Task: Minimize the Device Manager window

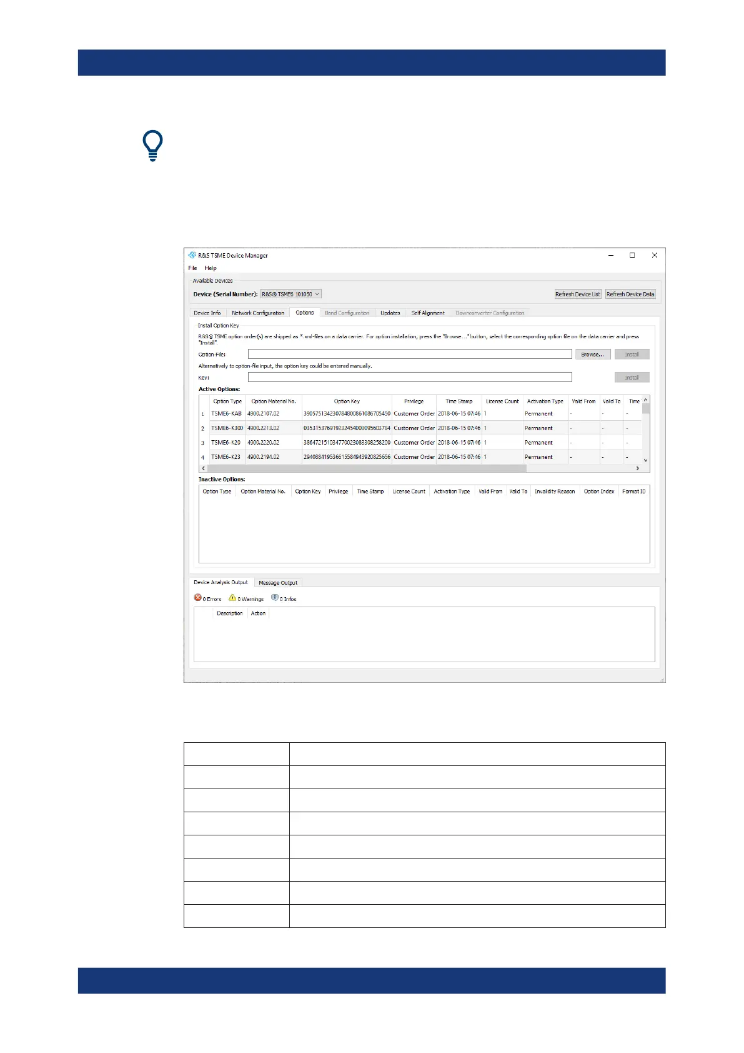Action: (x=611, y=255)
